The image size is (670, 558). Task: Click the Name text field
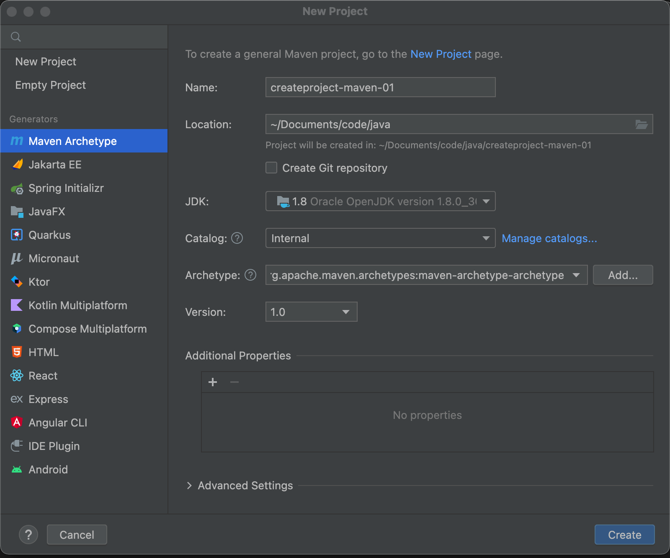380,88
